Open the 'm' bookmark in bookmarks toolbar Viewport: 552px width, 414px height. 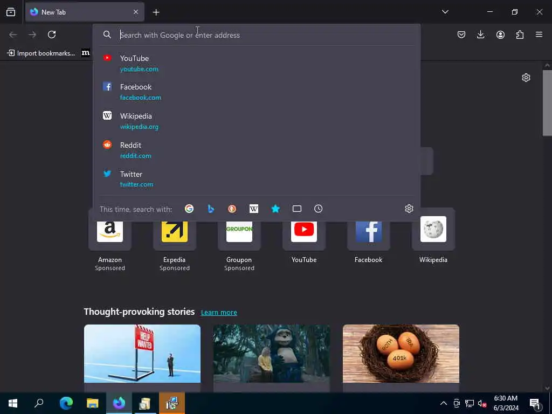pyautogui.click(x=86, y=53)
